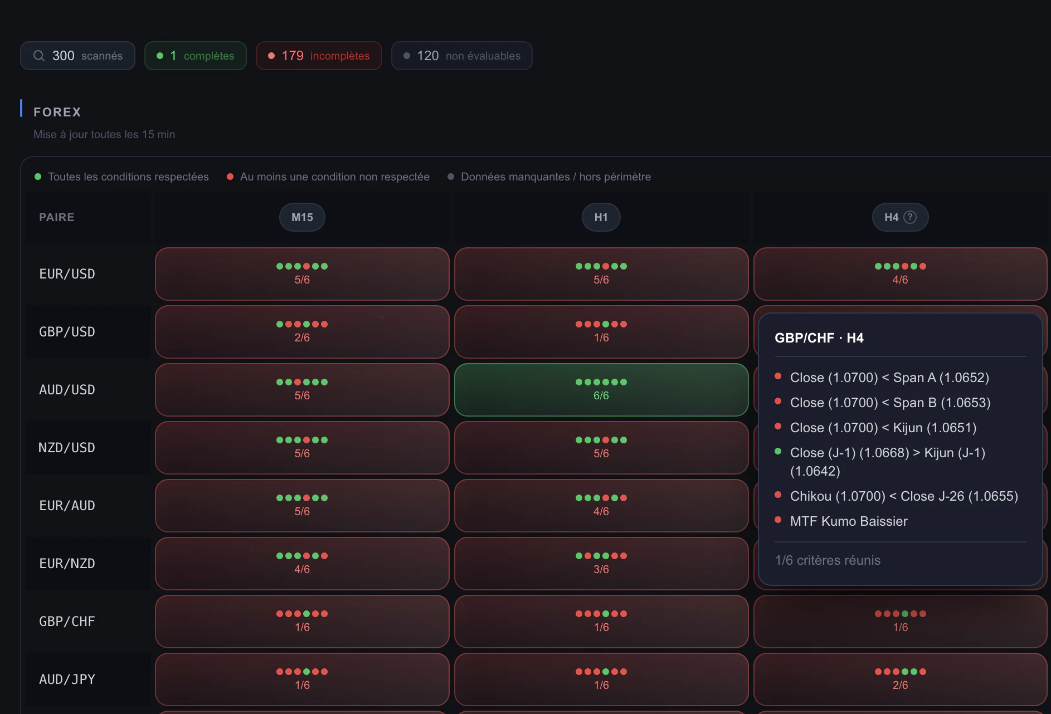Click the AUD/JPY pair label

click(x=67, y=679)
